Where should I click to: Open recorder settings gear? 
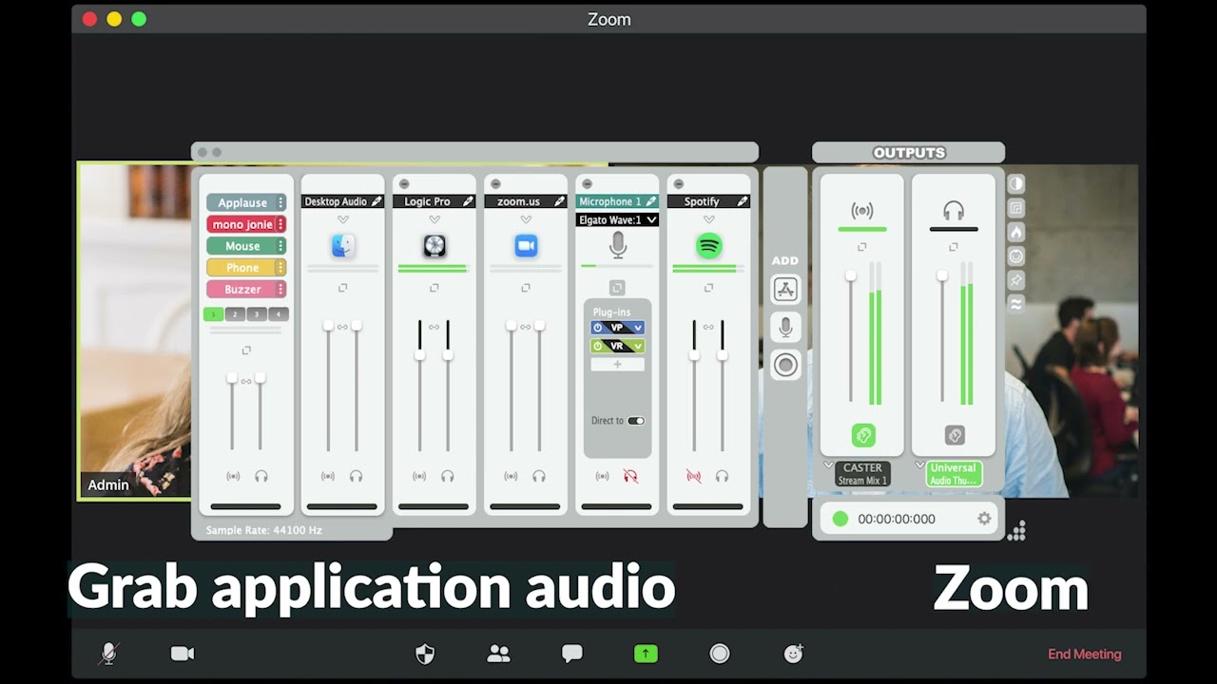[x=984, y=519]
